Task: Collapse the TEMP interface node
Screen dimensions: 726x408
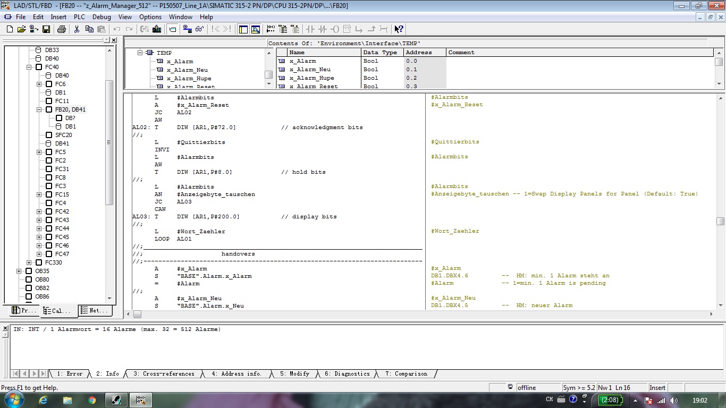Action: 140,53
